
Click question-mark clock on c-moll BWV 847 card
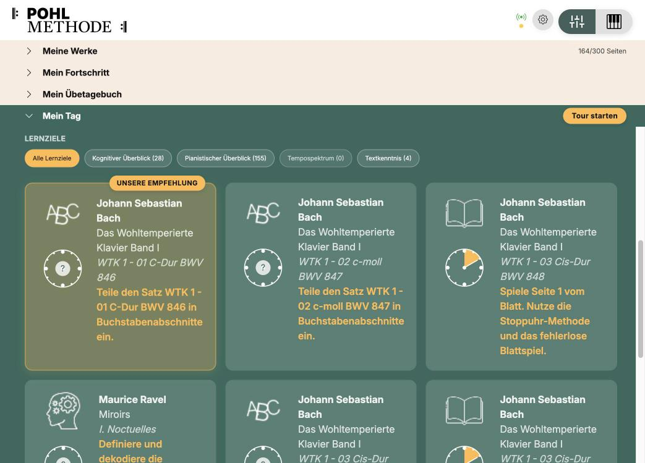263,268
